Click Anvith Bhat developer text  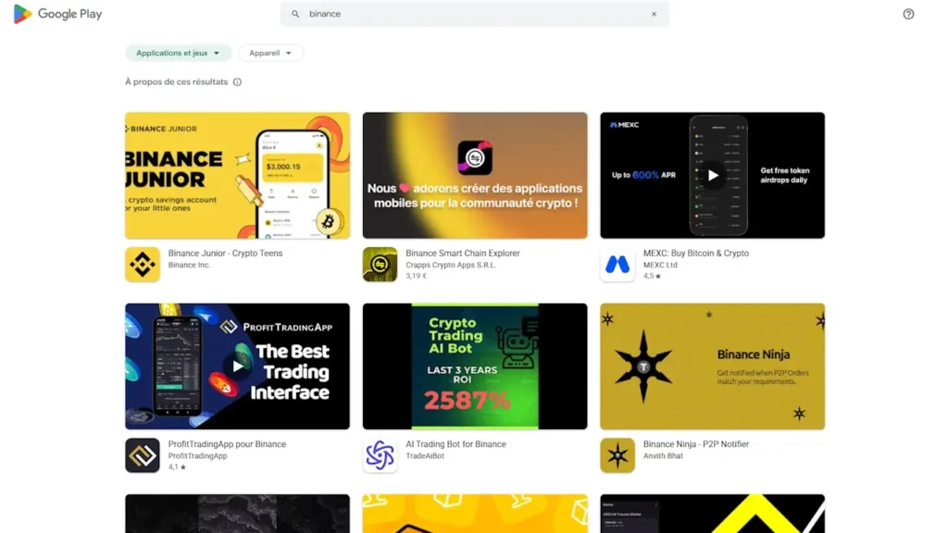click(663, 455)
